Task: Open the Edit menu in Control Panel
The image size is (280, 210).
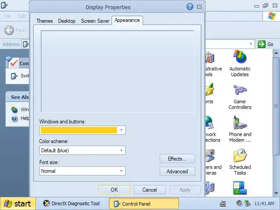Action: (x=22, y=16)
